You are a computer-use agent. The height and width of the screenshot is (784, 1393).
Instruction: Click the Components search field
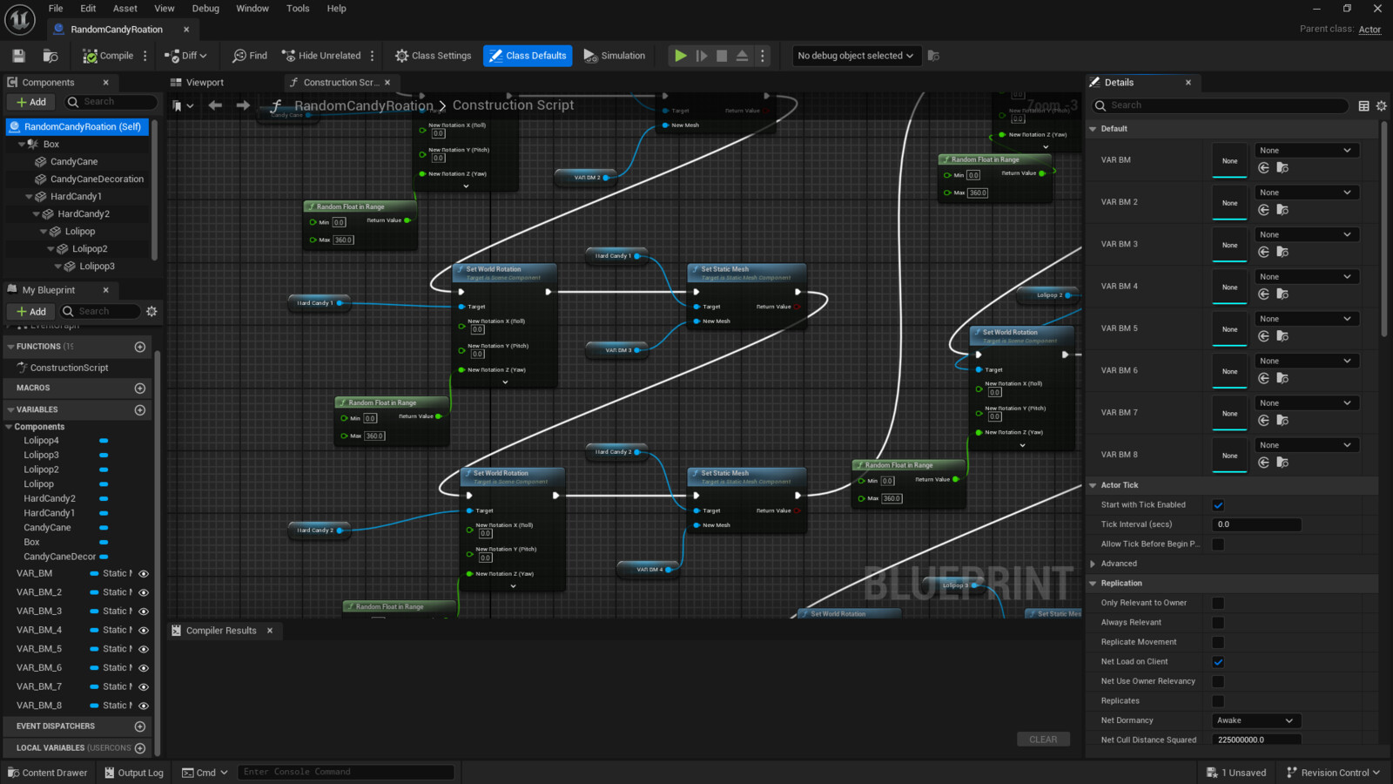click(112, 102)
